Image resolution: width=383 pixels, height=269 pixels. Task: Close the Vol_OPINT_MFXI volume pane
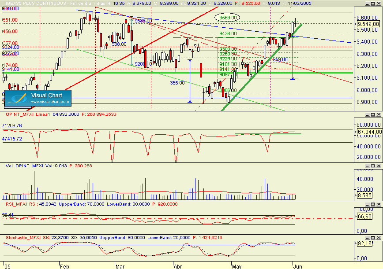(x=379, y=166)
